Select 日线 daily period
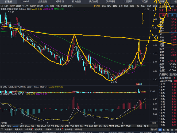 tap(47, 6)
